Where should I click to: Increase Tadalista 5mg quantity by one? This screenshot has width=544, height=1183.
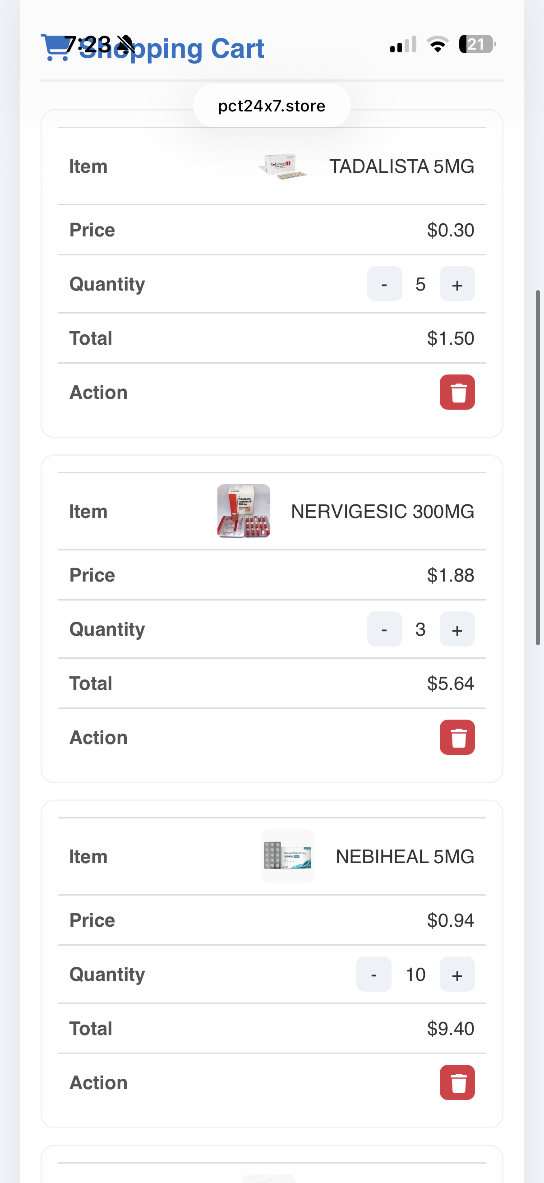tap(457, 284)
